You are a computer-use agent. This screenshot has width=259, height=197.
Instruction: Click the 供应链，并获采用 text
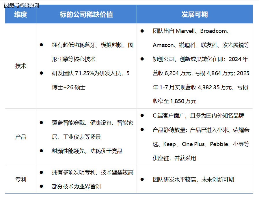[174, 158]
